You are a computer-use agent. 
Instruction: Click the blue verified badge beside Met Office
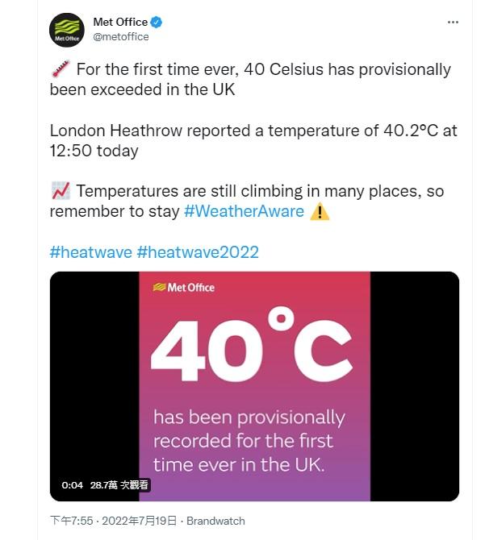point(159,23)
